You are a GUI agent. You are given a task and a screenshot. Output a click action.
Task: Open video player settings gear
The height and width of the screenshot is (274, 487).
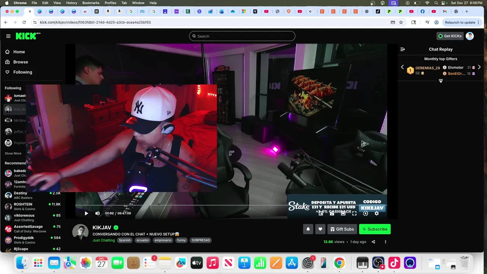pyautogui.click(x=377, y=213)
